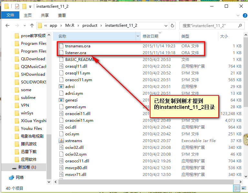The width and height of the screenshot is (248, 193).
Task: Click the new folder icon in quick access toolbar
Action: point(24,6)
